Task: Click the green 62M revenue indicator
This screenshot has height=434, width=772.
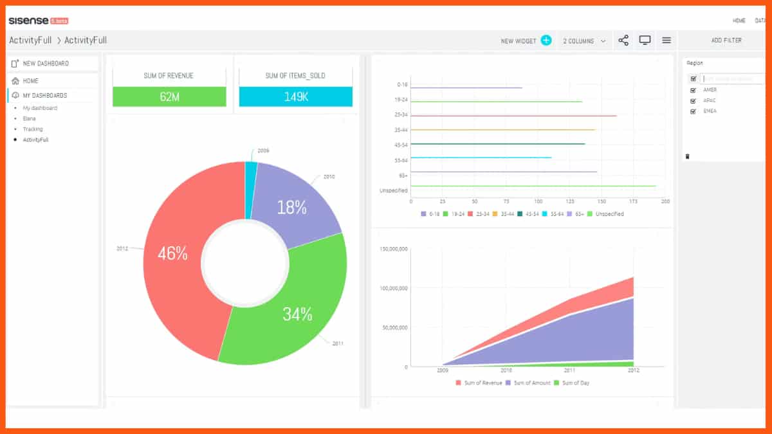Action: click(x=169, y=96)
